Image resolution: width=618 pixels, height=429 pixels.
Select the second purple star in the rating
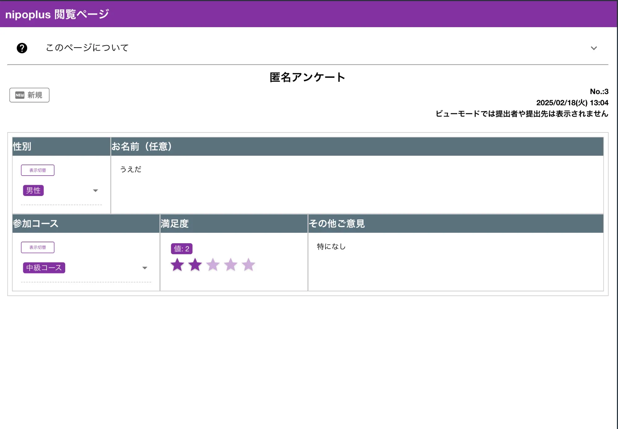tap(195, 265)
